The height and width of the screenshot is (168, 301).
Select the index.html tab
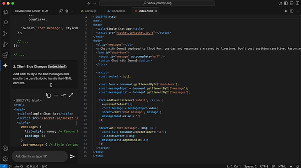[145, 11]
